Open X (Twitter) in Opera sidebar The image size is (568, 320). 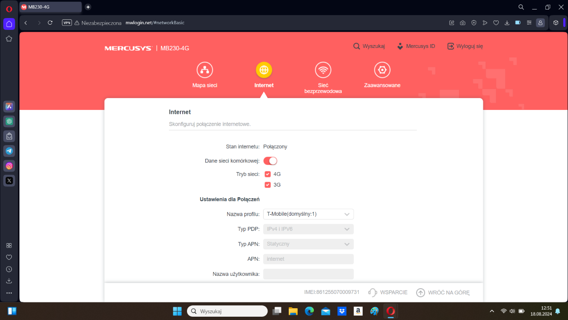pyautogui.click(x=9, y=180)
